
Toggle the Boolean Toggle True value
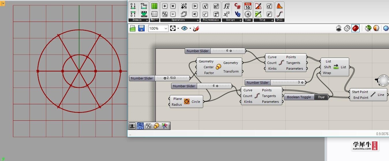pos(321,97)
